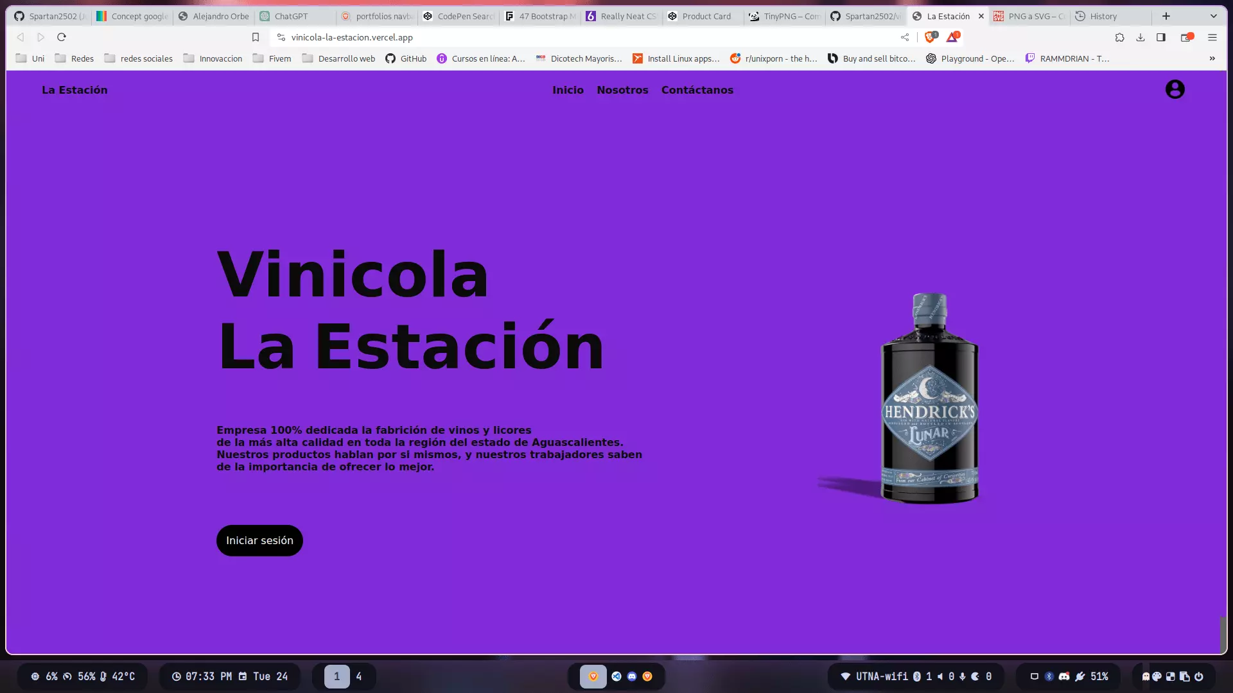Screen dimensions: 1233x693
Task: Reload the current page
Action: (x=62, y=37)
